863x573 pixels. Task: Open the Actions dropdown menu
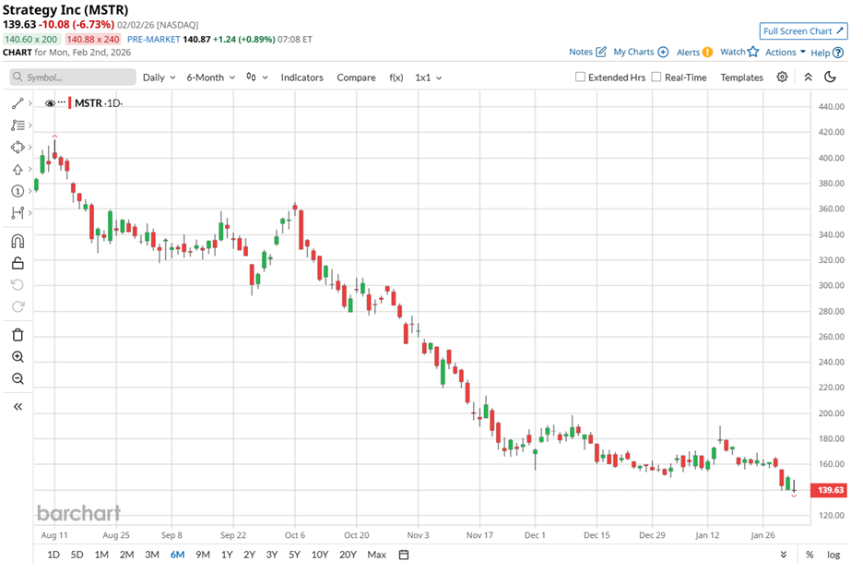[x=786, y=53]
